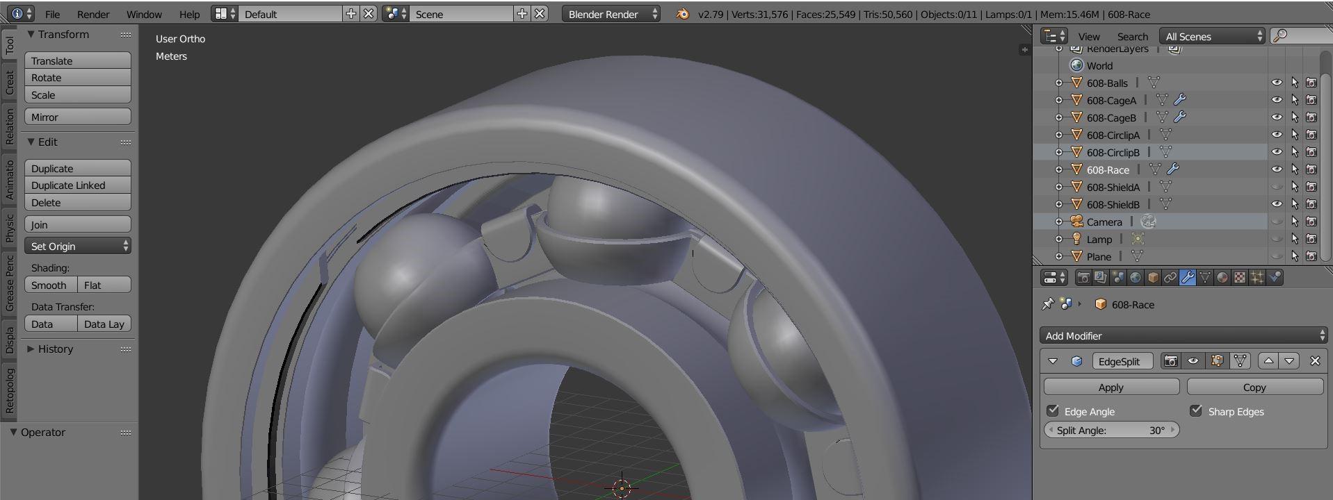Set shading to Smooth

(x=51, y=285)
